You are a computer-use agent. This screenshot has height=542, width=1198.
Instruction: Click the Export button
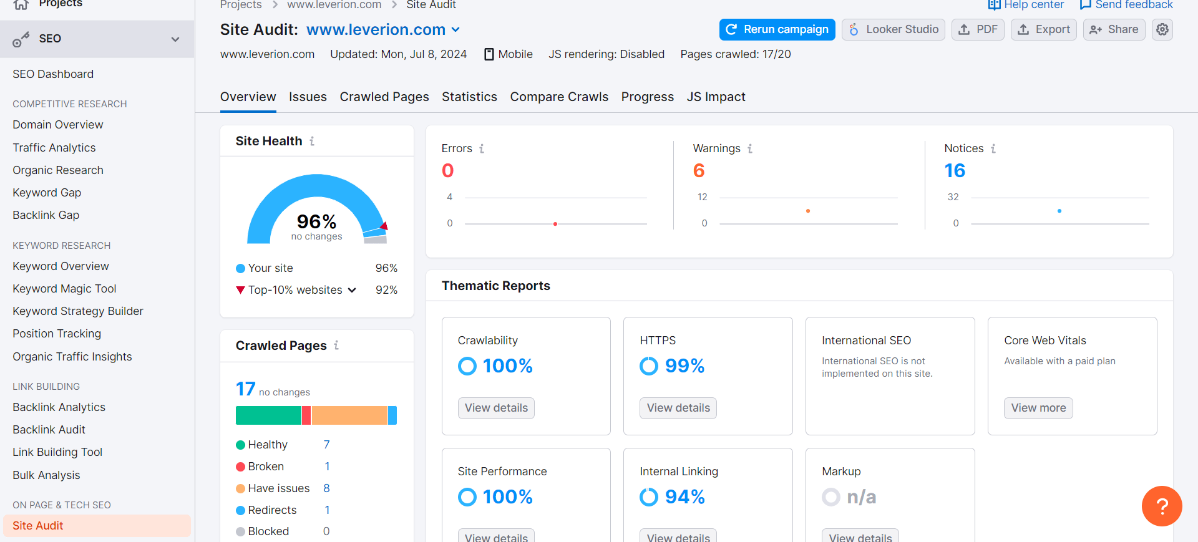tap(1043, 29)
